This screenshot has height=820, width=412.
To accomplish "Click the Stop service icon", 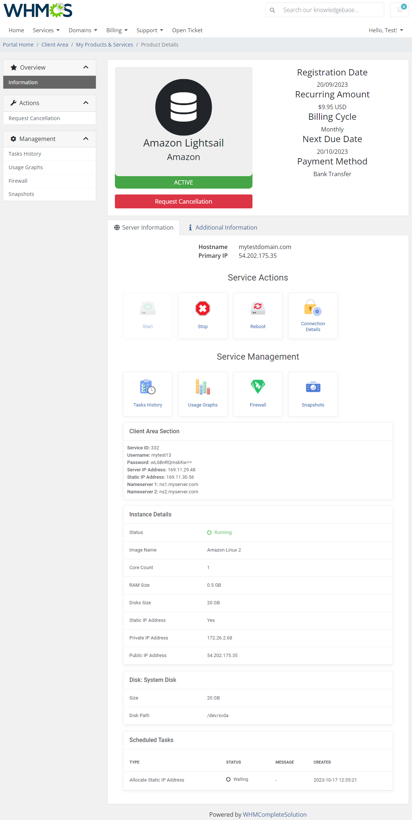I will coord(203,309).
